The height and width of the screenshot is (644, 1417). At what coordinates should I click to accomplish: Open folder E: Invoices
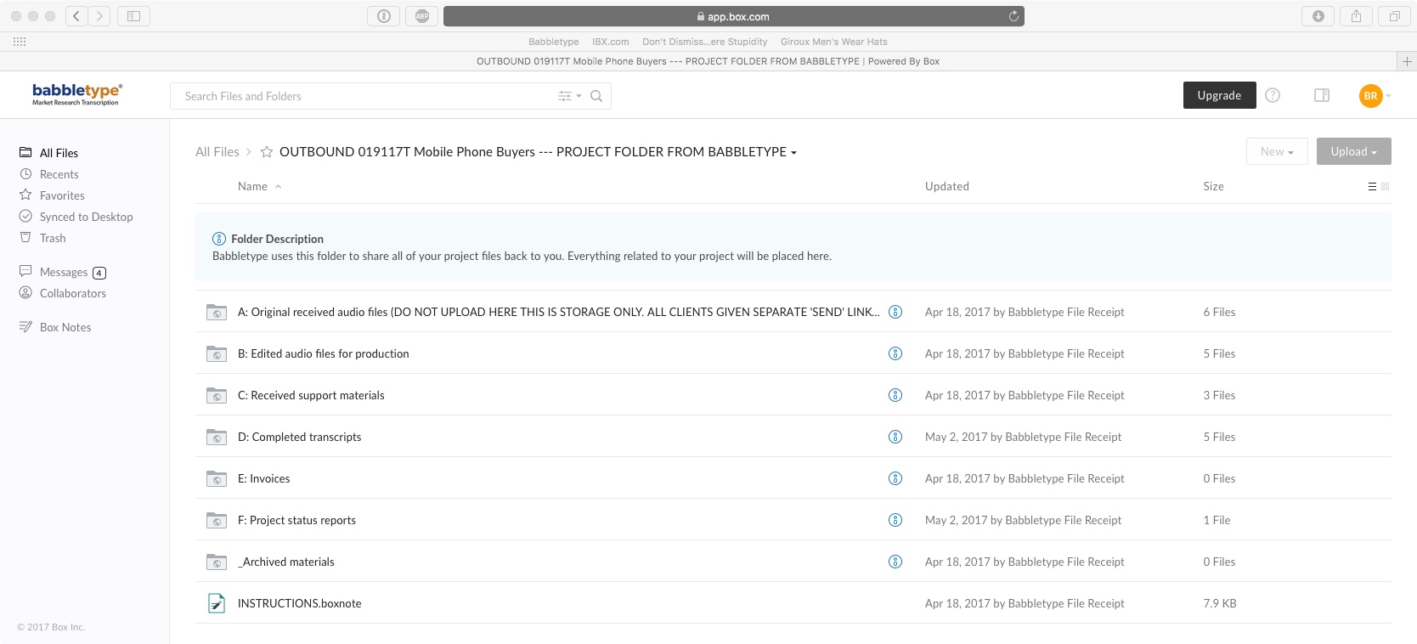pyautogui.click(x=263, y=478)
